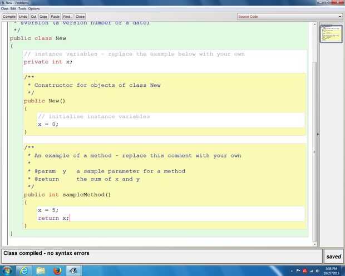Click the Close editor toolbar button

tap(80, 17)
